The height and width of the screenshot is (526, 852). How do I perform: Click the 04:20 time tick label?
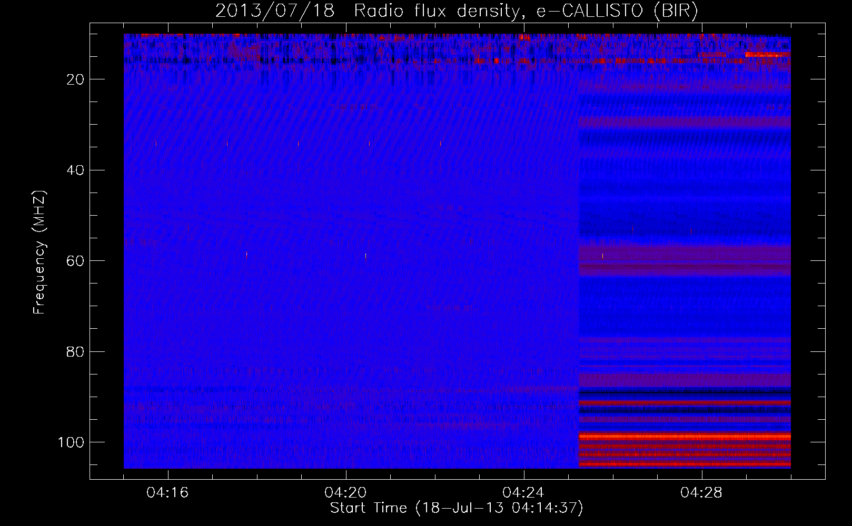tap(345, 493)
